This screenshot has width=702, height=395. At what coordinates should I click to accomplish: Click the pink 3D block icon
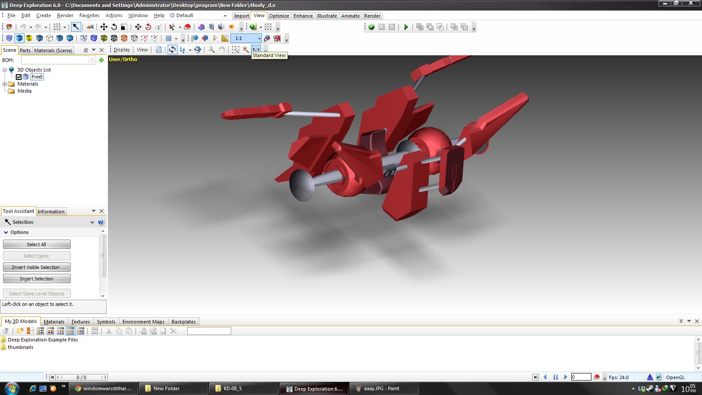click(x=201, y=27)
